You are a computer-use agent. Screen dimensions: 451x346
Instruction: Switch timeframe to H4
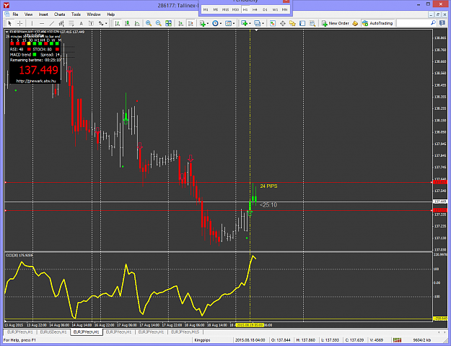point(255,9)
